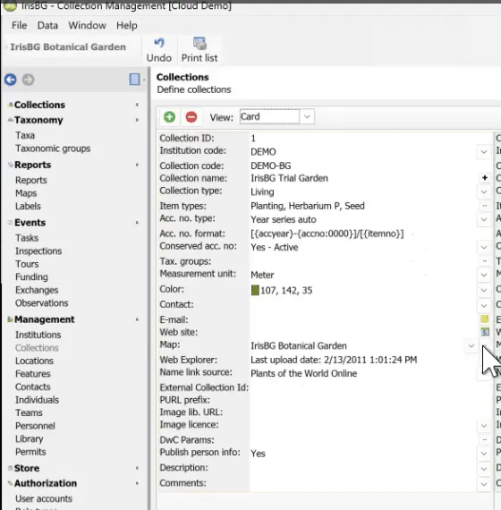The width and height of the screenshot is (501, 510).
Task: Open Institutions under Management
Action: (x=38, y=335)
